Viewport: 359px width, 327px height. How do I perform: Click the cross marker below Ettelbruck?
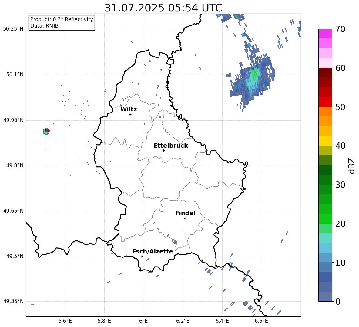(x=163, y=151)
